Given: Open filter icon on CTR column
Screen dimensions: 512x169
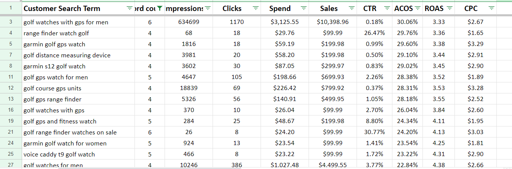Looking at the screenshot, I should pyautogui.click(x=387, y=8).
